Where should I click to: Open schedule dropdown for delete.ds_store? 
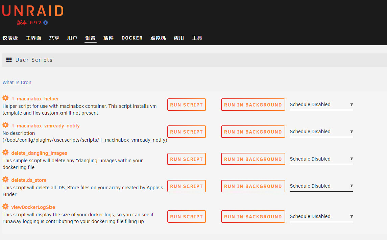pos(321,186)
